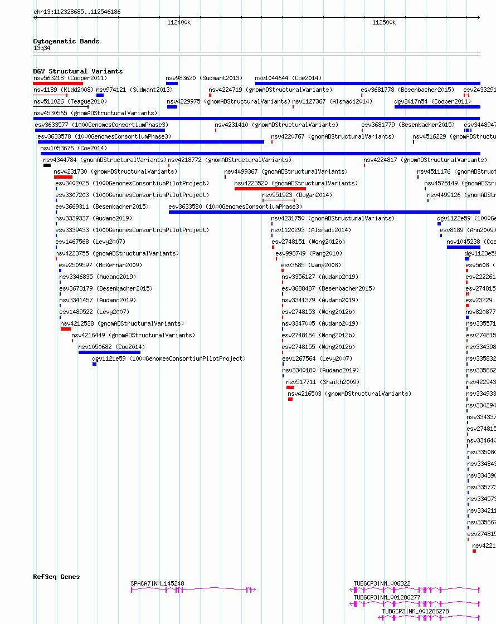Open esv3681779 (Besenbacher2015) variant
Screen dimensions: 496x624
(408, 125)
